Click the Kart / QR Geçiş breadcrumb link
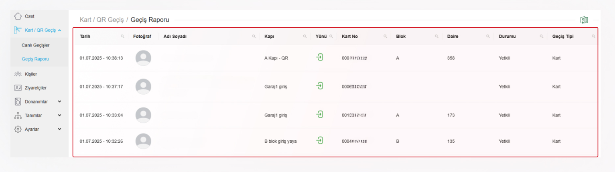Screen dimensions: 615x172 click(x=101, y=20)
